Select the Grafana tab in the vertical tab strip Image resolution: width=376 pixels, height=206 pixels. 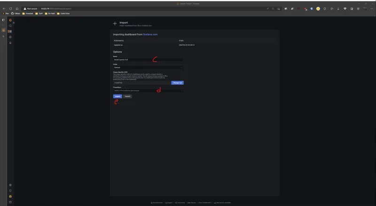coord(3,30)
